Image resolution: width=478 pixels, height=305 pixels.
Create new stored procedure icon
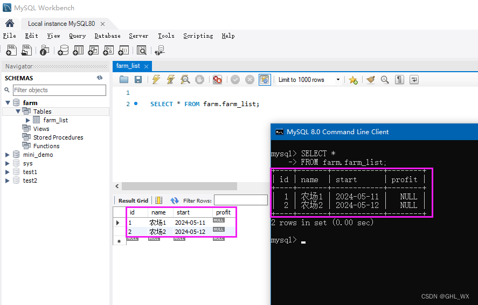coord(108,50)
